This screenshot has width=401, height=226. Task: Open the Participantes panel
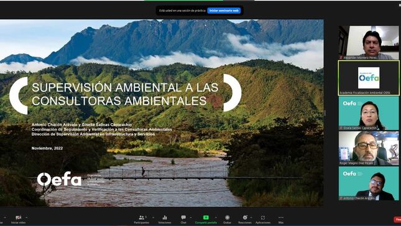pos(141,219)
